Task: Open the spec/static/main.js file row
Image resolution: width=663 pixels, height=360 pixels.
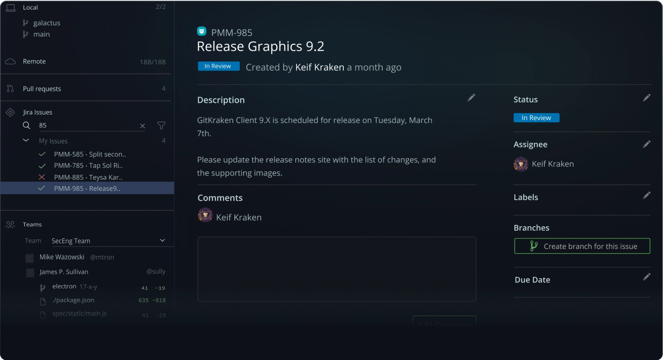Action: [x=103, y=314]
